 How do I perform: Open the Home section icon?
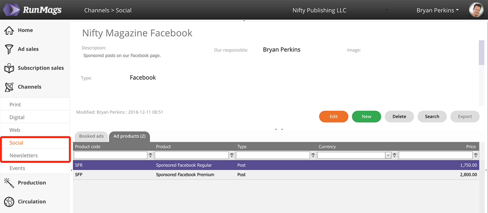click(x=9, y=30)
